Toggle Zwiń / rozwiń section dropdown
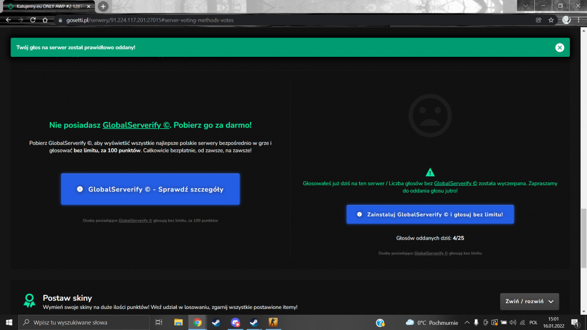Screen dimensions: 587x330 [529, 301]
